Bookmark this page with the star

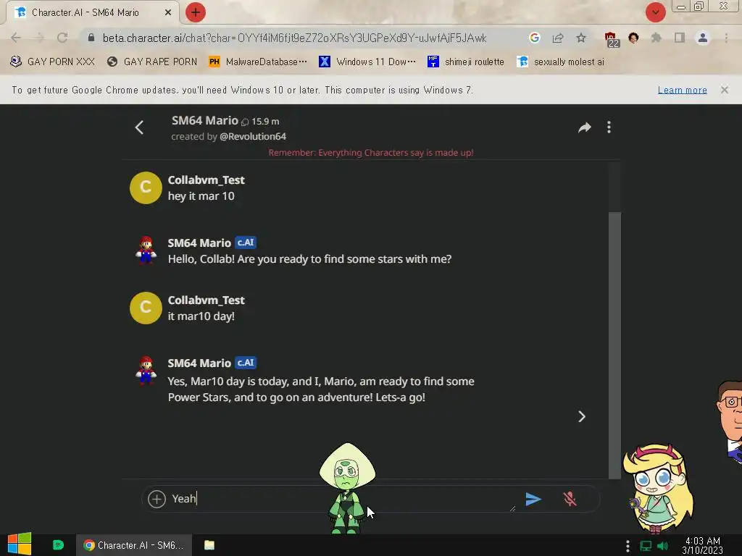point(581,38)
